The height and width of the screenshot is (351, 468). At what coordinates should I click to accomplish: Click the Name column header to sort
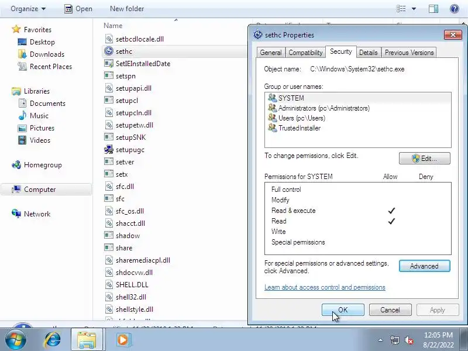click(113, 26)
